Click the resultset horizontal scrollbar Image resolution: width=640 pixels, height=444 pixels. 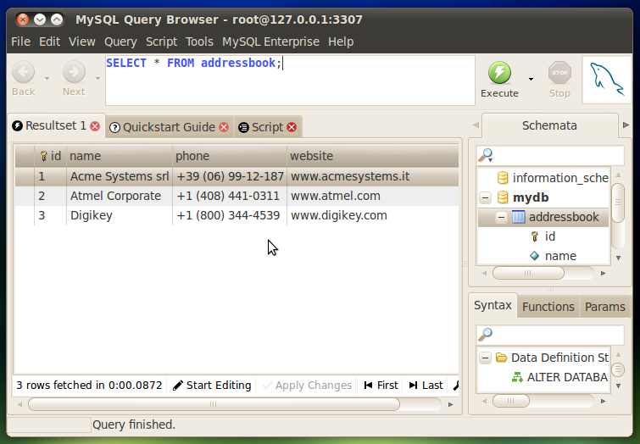click(214, 404)
